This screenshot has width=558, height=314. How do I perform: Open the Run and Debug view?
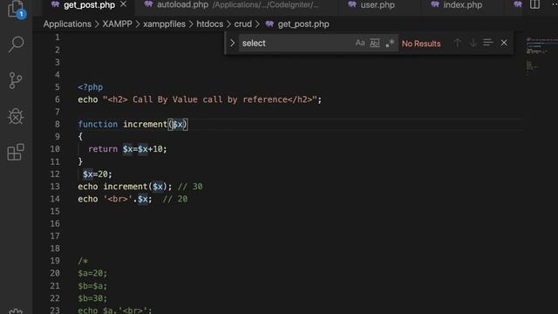coord(16,116)
